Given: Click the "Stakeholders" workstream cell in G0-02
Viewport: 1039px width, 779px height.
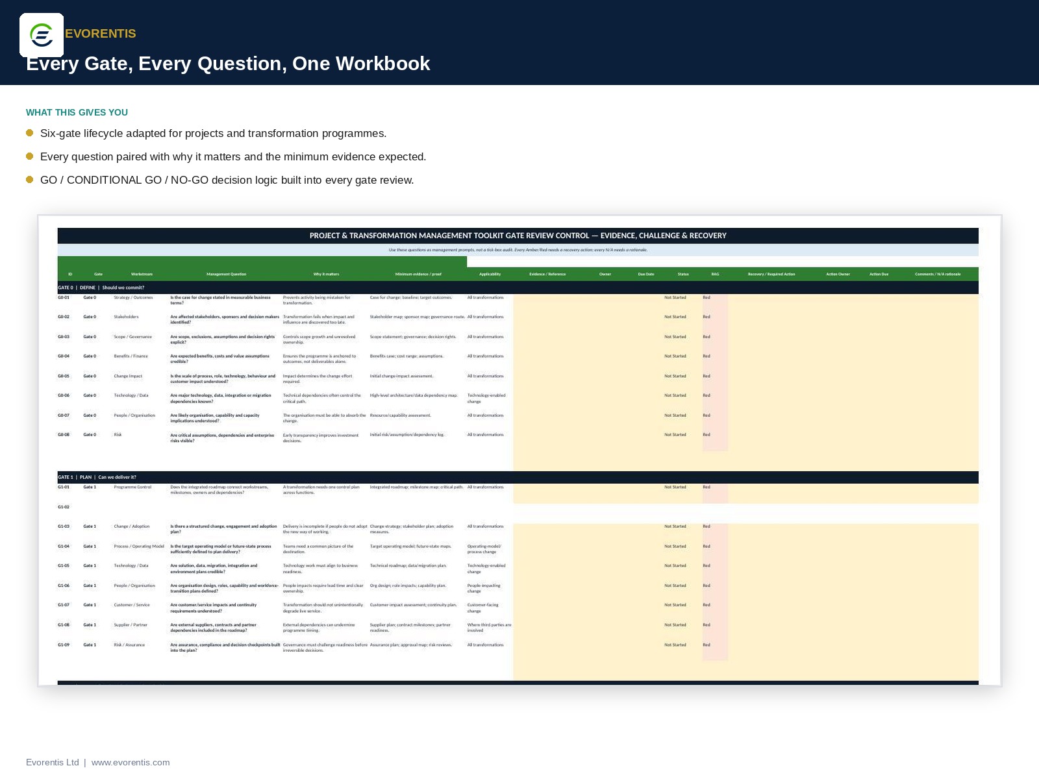Looking at the screenshot, I should click(126, 317).
